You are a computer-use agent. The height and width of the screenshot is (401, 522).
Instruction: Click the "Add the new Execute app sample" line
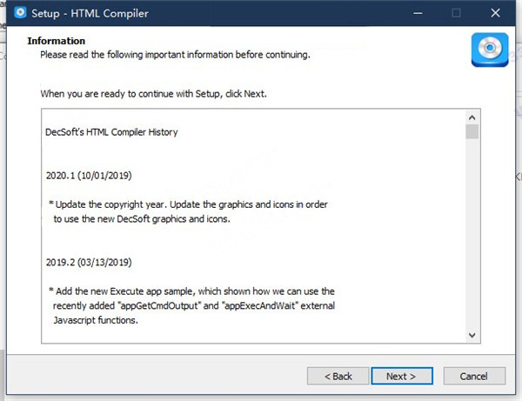(191, 291)
